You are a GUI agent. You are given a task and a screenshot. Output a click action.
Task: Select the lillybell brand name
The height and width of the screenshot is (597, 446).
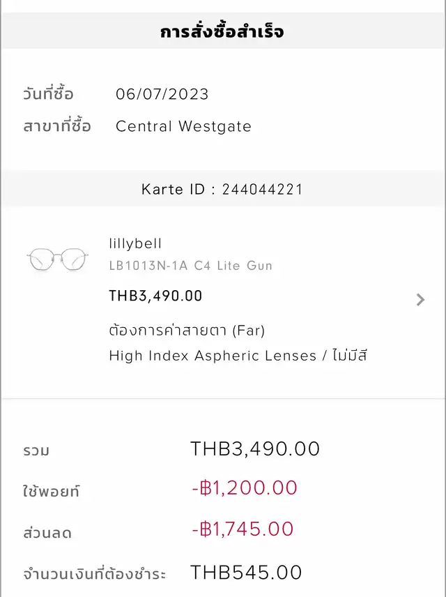135,243
